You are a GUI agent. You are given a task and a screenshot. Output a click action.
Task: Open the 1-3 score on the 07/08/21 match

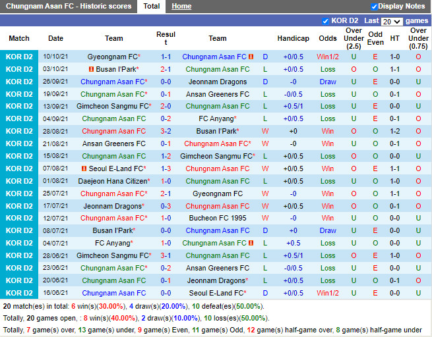coord(166,169)
